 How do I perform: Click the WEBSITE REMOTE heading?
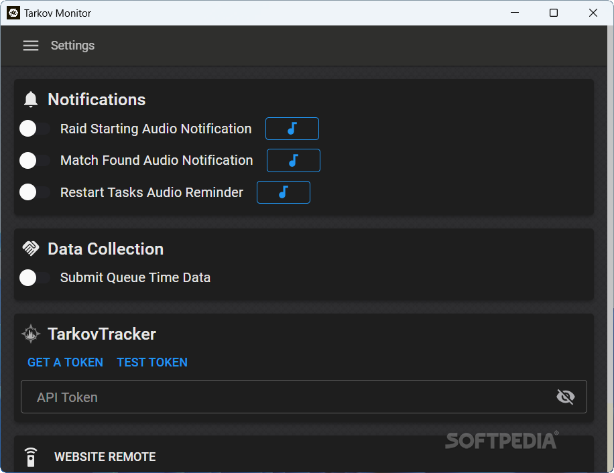pos(105,456)
